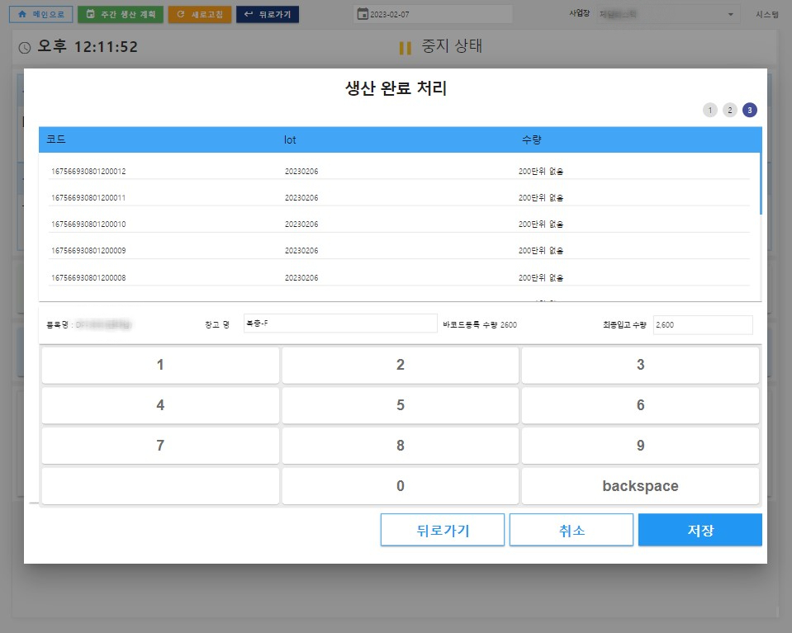Tap keypad number 0
The width and height of the screenshot is (792, 633).
(400, 486)
